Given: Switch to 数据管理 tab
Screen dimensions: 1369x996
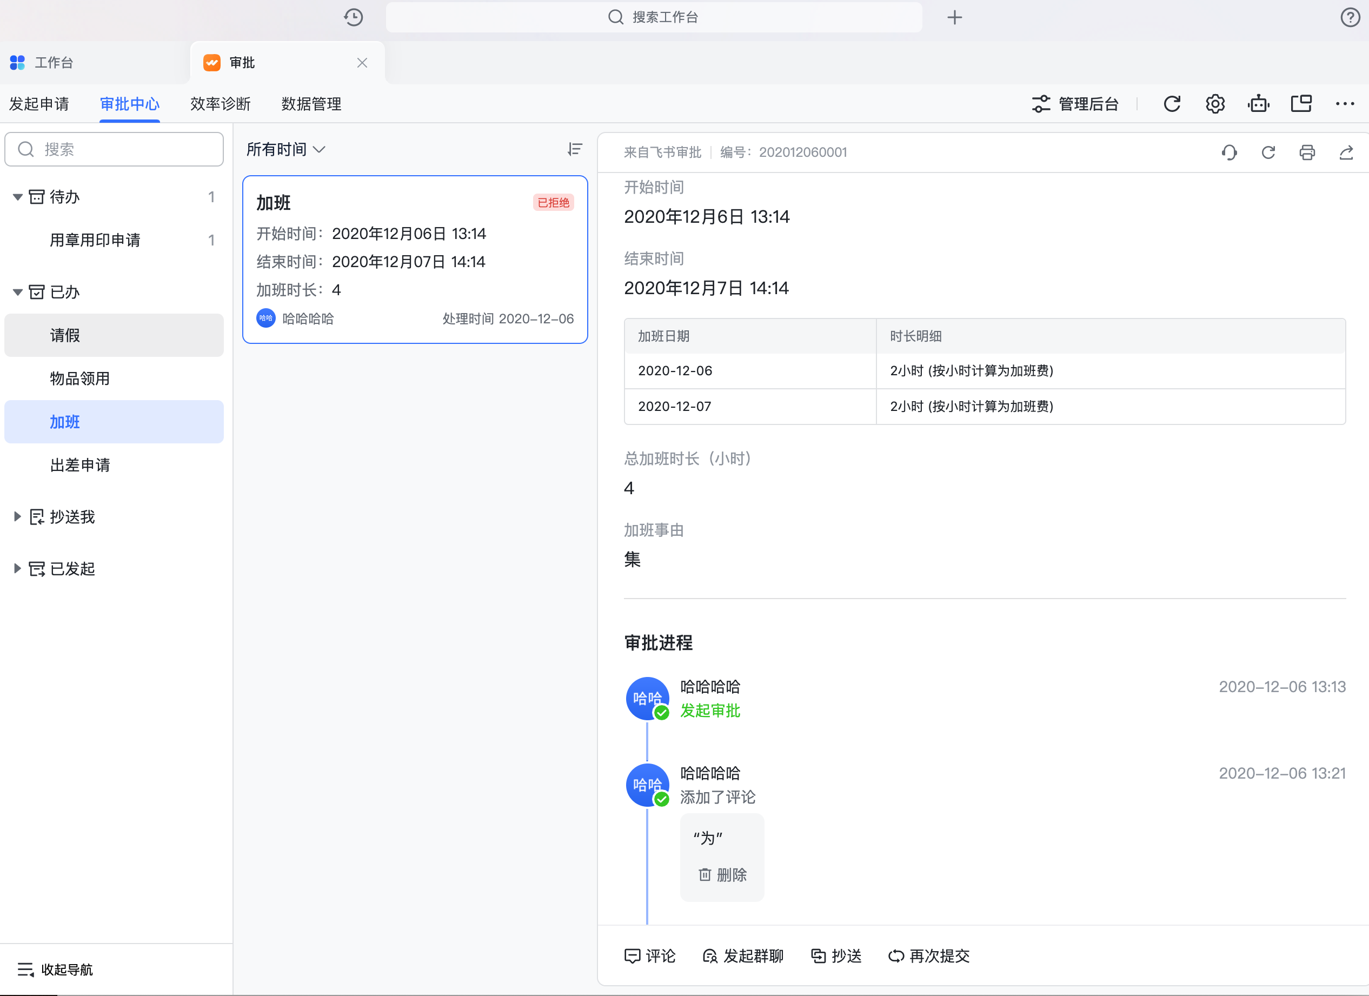Looking at the screenshot, I should click(311, 104).
